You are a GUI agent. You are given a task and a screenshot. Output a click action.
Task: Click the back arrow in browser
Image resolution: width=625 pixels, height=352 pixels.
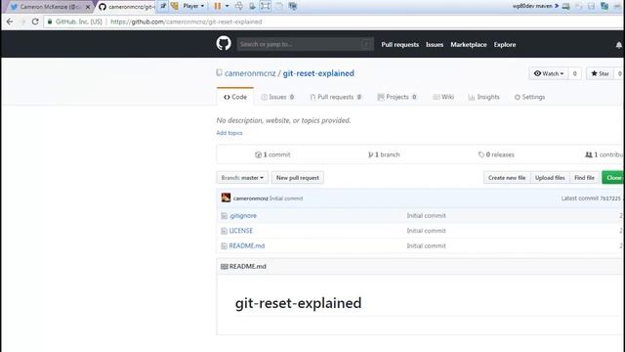(10, 22)
